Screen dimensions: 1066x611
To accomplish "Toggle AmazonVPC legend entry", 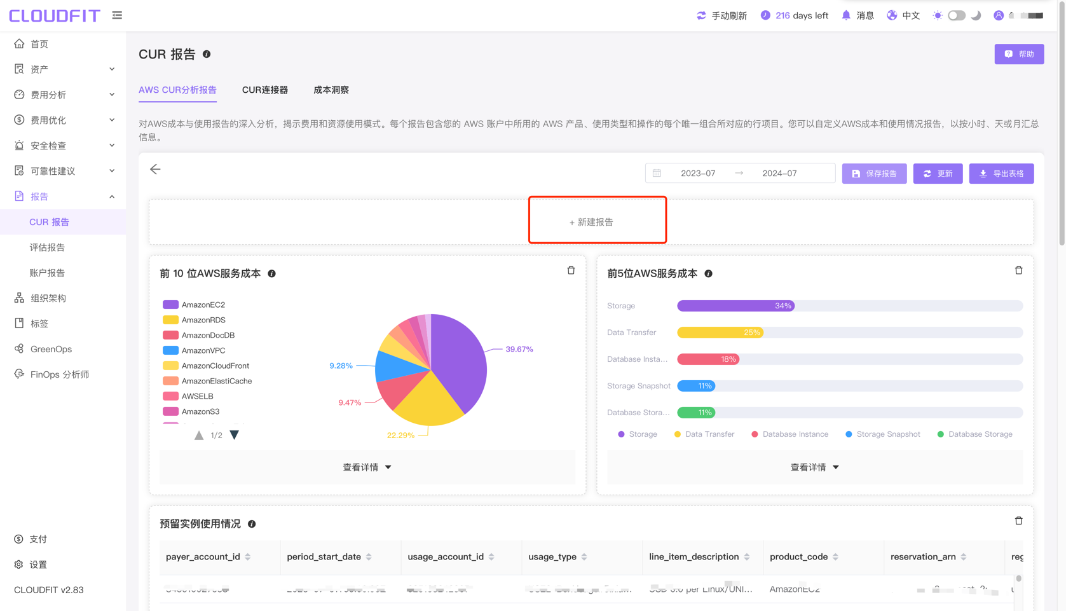I will coord(194,350).
